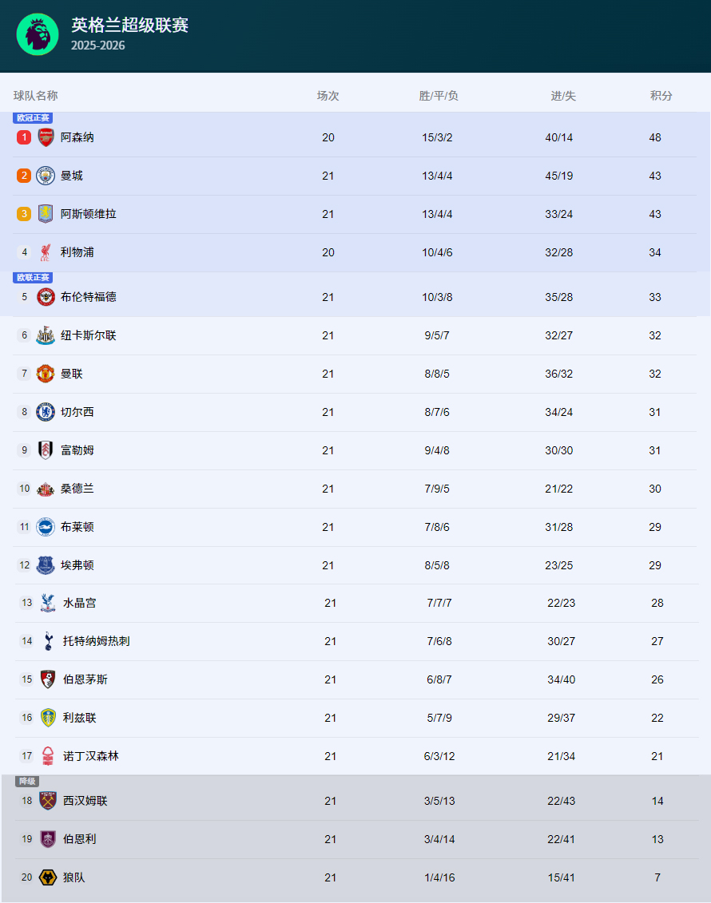
Task: Click the red rank 1 badge
Action: point(24,137)
